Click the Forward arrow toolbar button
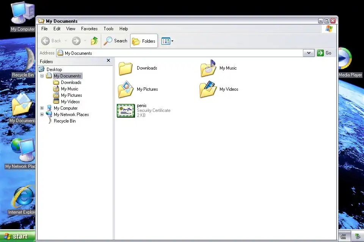 pos(76,41)
